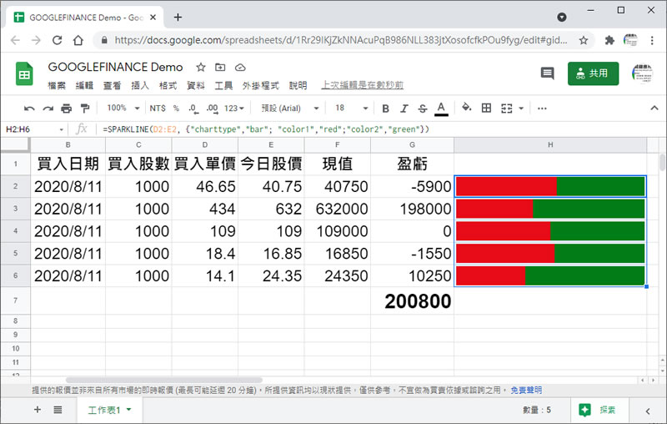Go to Sheets home icon
The width and height of the screenshot is (667, 424).
coord(24,73)
